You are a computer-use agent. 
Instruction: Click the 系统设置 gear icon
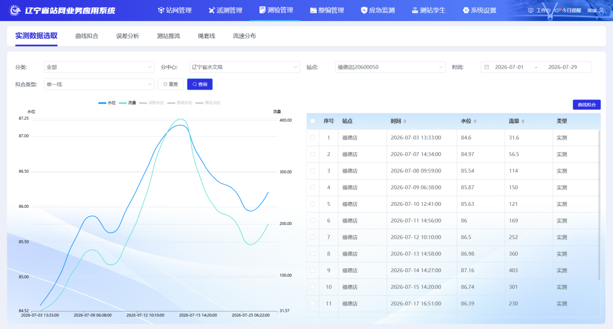(466, 11)
